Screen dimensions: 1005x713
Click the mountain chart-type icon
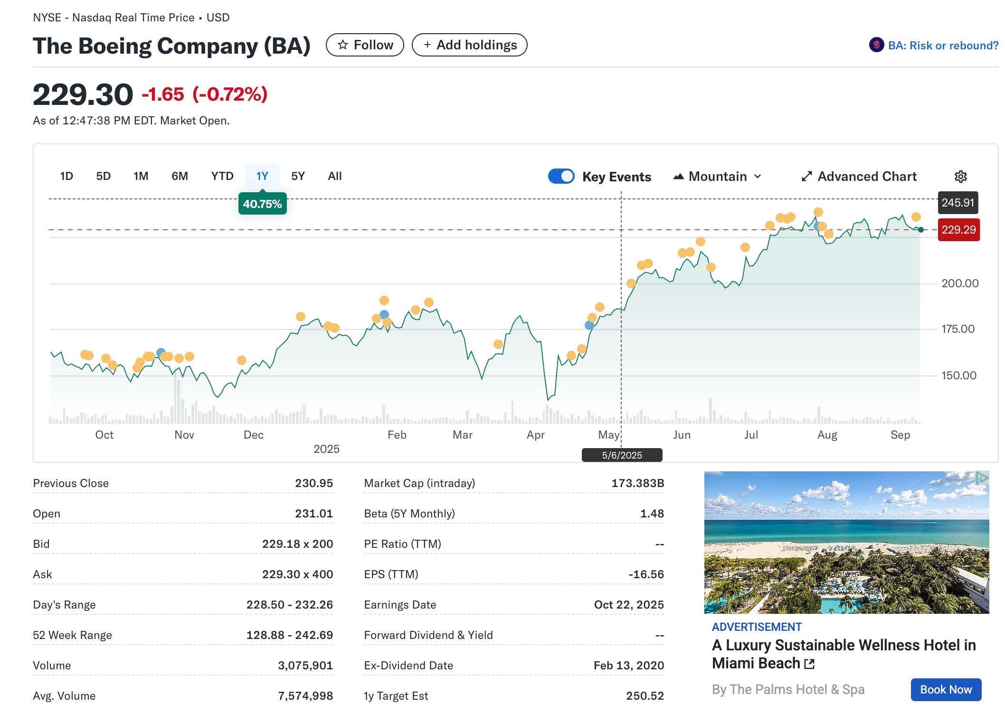[x=679, y=177]
